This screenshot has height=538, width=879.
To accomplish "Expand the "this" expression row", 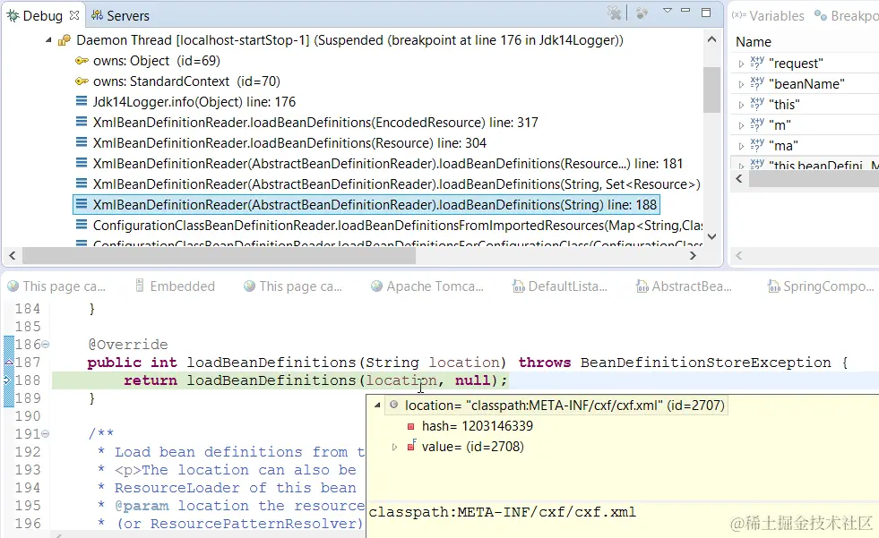I will pyautogui.click(x=741, y=106).
